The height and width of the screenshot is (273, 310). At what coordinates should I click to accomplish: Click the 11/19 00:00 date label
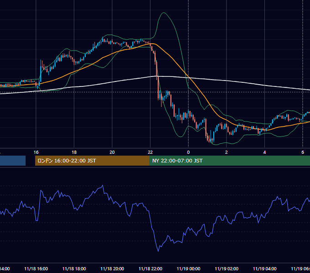(188, 268)
